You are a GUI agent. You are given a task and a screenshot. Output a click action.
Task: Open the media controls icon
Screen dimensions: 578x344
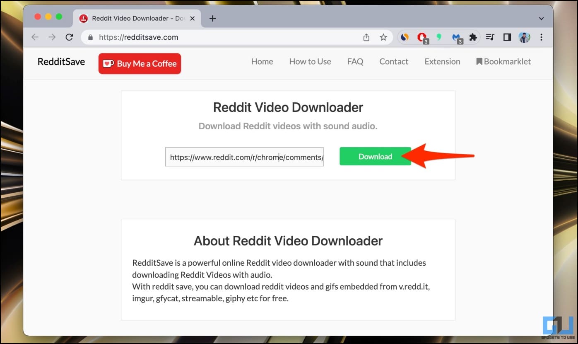490,37
